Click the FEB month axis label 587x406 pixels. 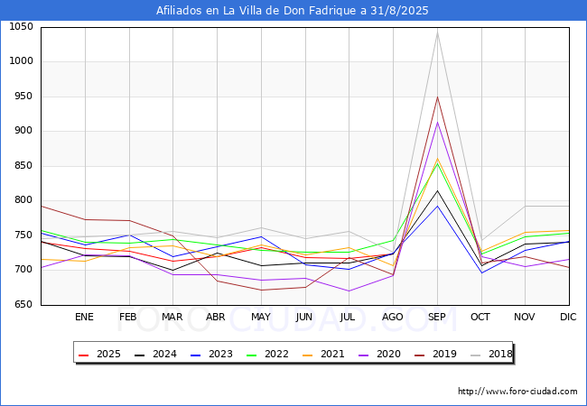[x=128, y=317]
